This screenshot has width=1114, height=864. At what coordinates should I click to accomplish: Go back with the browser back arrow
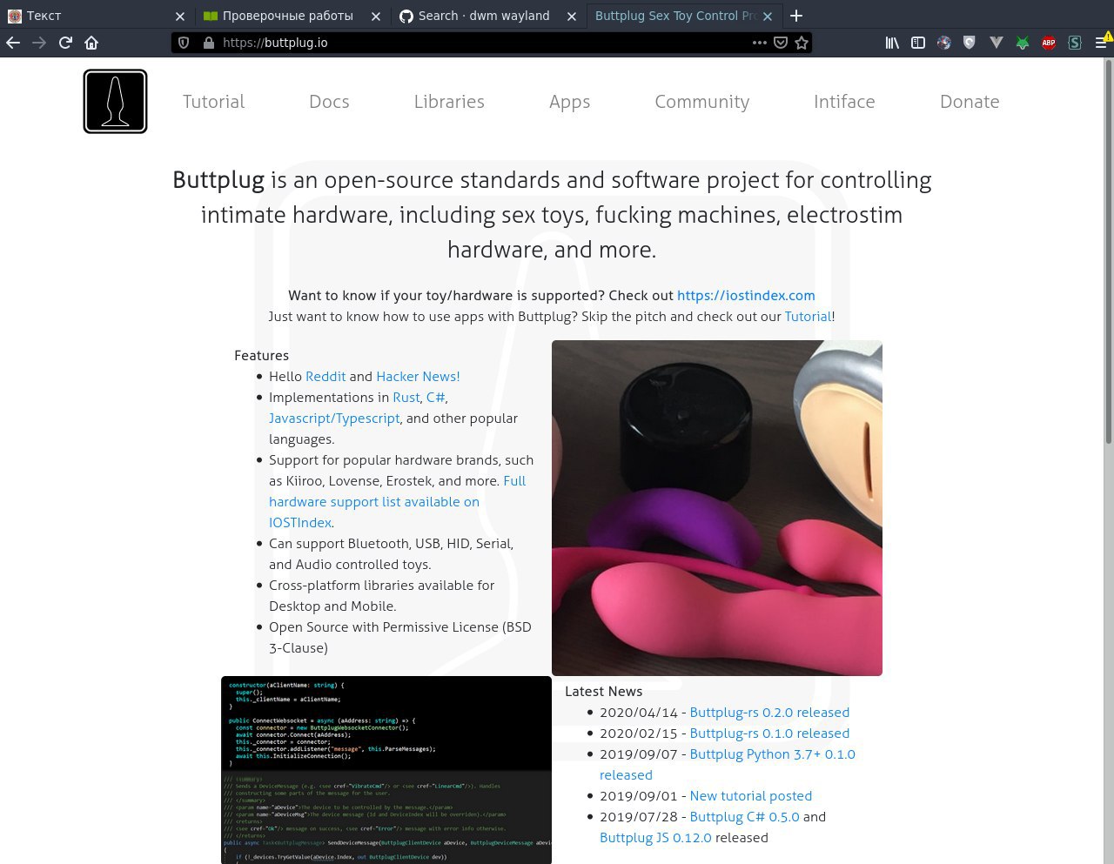click(x=13, y=43)
